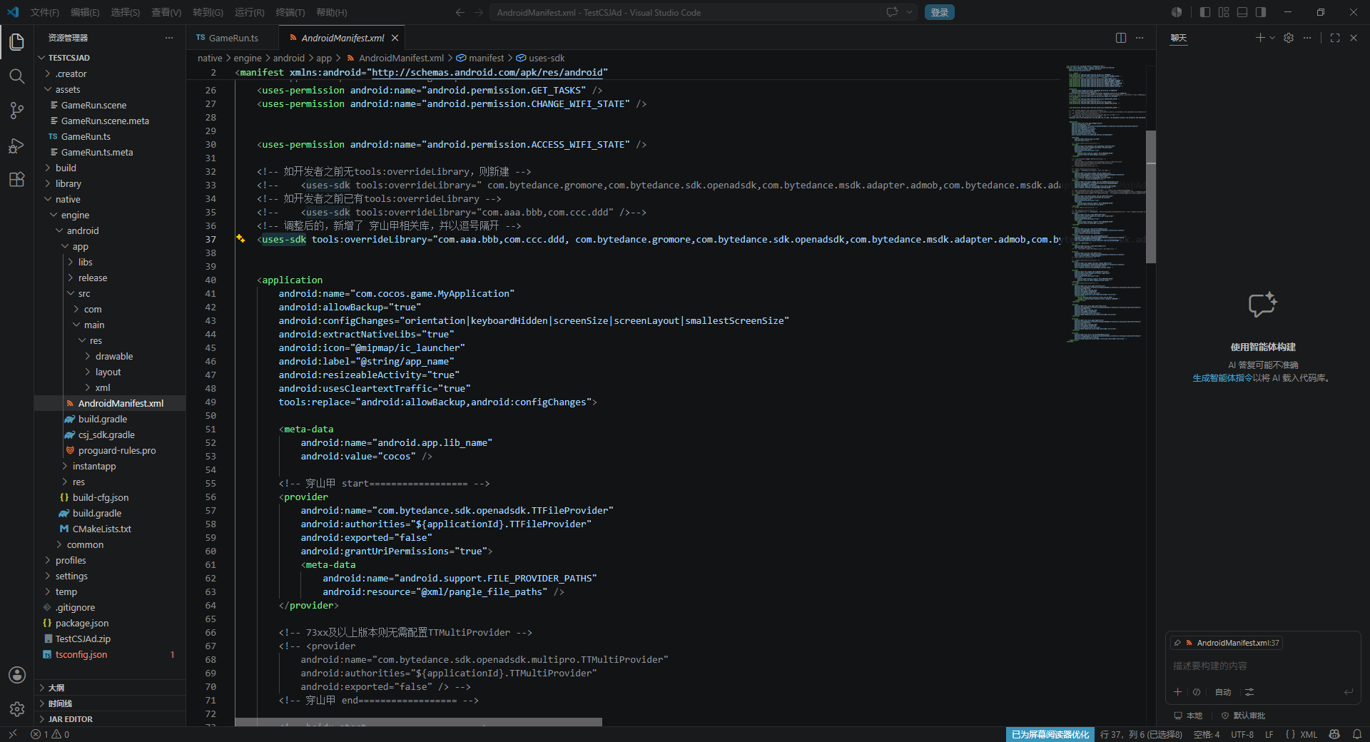This screenshot has height=742, width=1370.
Task: Open the Accounts menu in activity bar
Action: coord(16,675)
